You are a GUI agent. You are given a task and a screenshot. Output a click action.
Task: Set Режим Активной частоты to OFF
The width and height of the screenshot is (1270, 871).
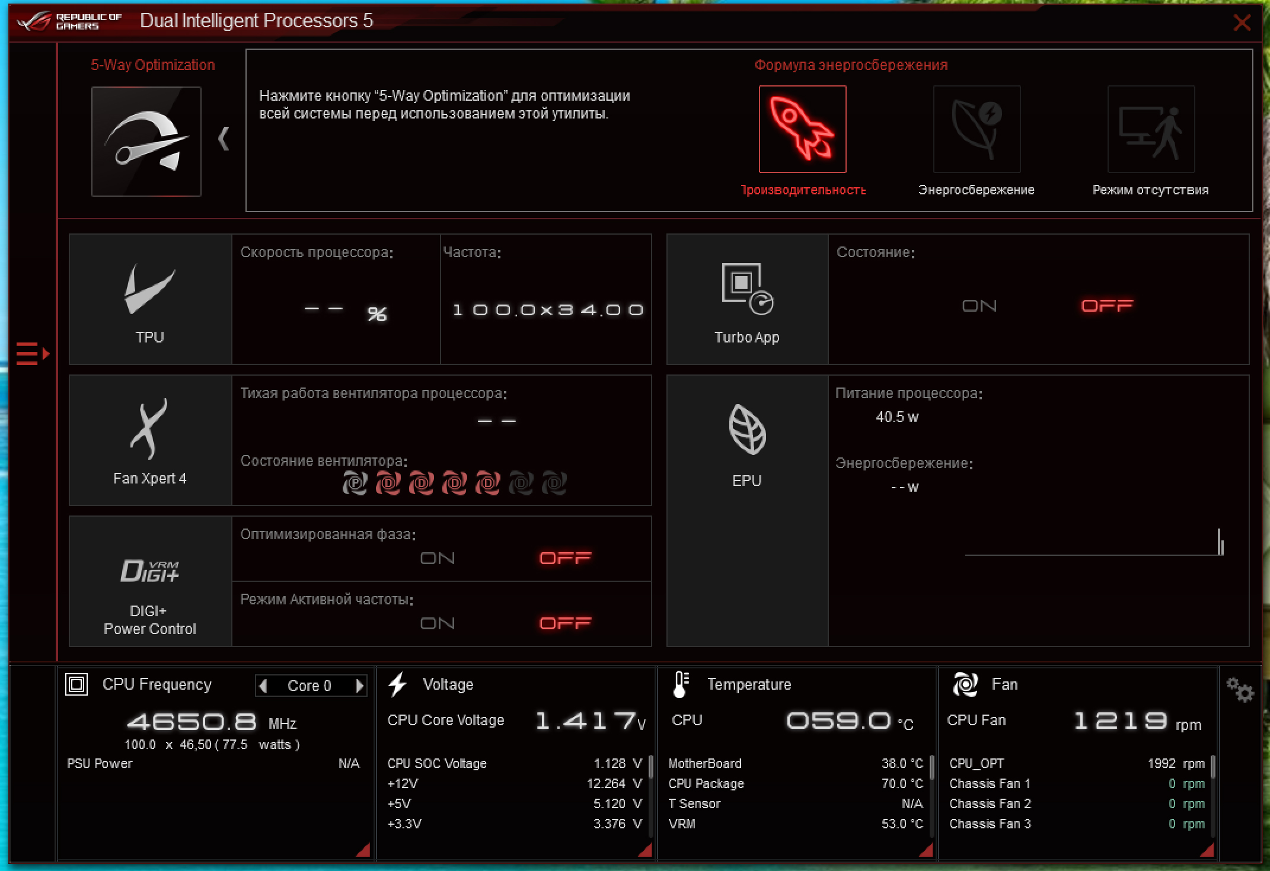[x=565, y=623]
